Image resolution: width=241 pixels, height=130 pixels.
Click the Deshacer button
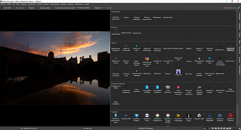point(97,8)
